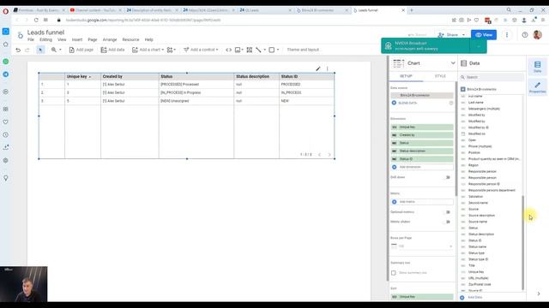Click the Shape rectangle tool icon

tap(272, 50)
